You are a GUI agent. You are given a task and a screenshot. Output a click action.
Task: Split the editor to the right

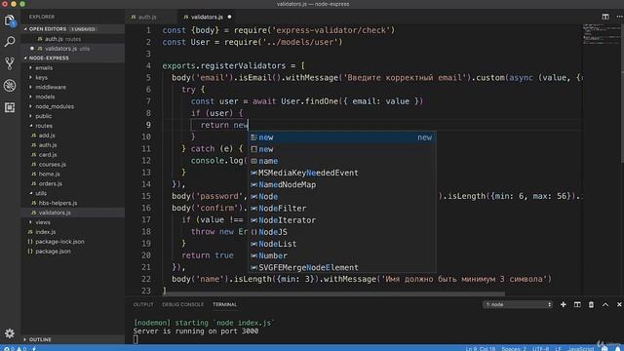click(605, 17)
